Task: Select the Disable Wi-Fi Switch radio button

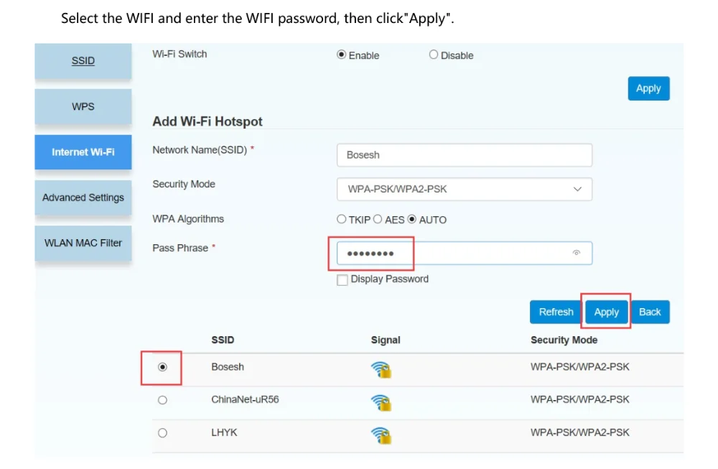Action: pos(434,55)
